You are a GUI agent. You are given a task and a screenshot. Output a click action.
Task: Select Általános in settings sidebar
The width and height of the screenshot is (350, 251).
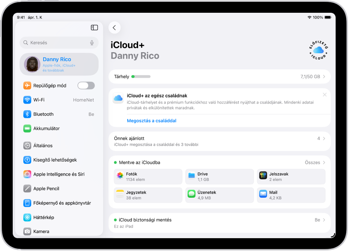59,146
